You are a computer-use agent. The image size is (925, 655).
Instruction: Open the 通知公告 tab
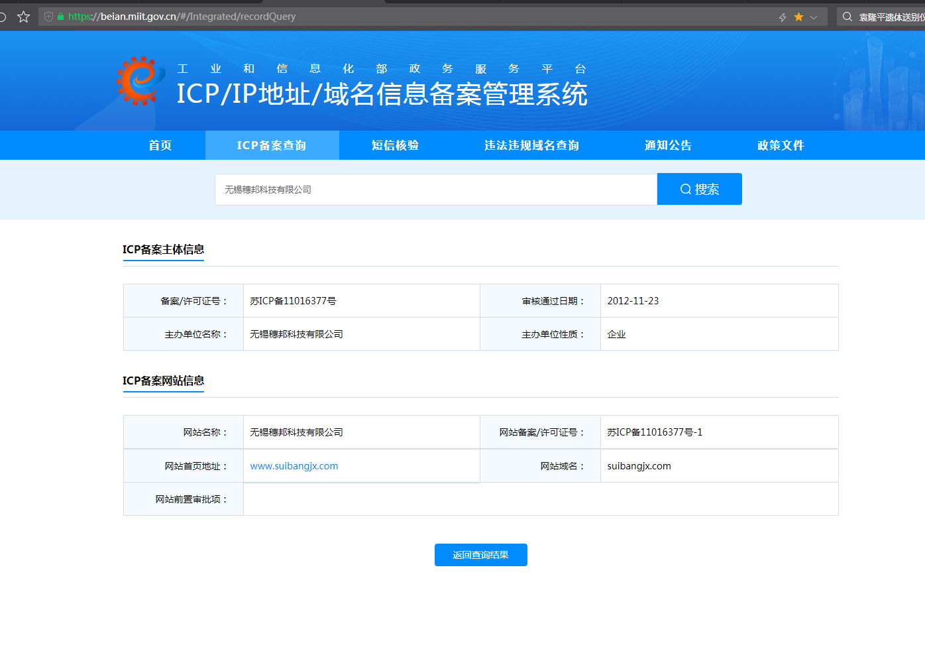click(668, 145)
